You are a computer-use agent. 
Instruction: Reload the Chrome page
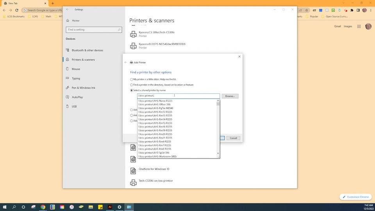[17, 10]
